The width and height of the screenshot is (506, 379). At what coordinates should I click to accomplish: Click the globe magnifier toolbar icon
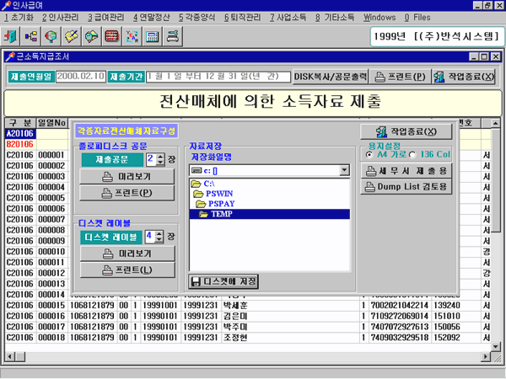pos(52,37)
